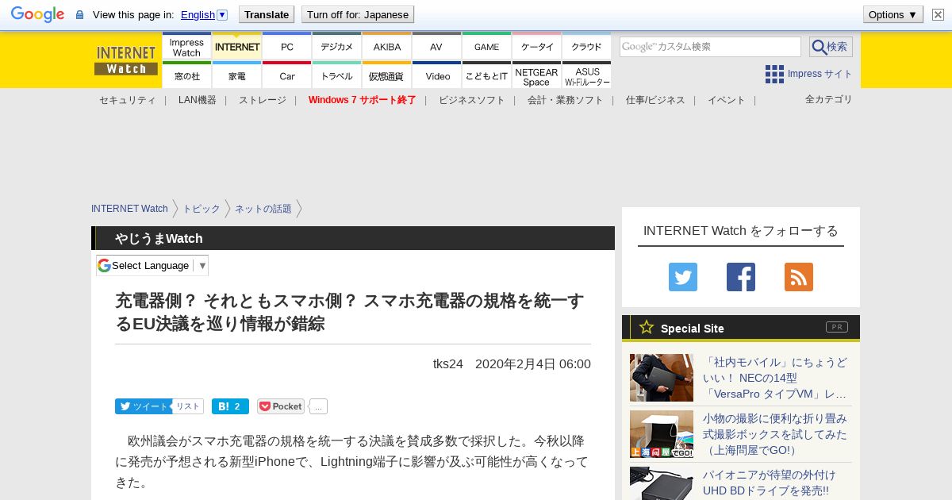Open the 会計・業務ソフト category
Screen dimensions: 952x500
click(x=565, y=100)
